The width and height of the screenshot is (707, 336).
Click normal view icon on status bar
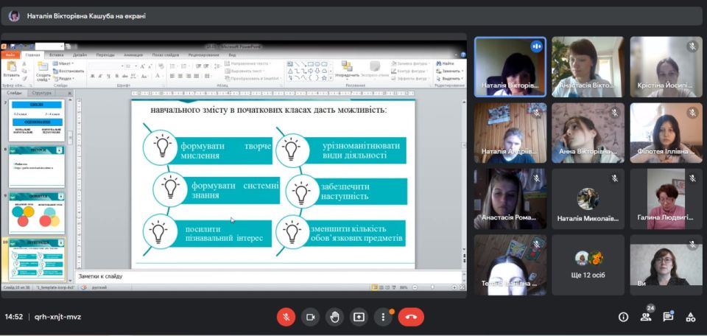click(x=374, y=287)
